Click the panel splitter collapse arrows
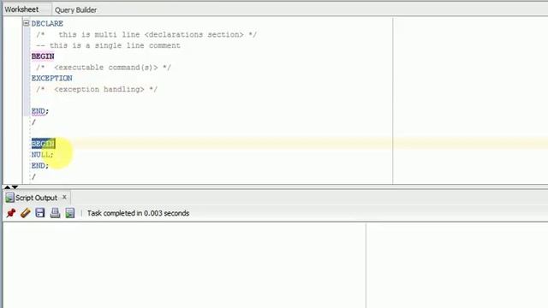Image resolution: width=548 pixels, height=308 pixels. pos(11,187)
